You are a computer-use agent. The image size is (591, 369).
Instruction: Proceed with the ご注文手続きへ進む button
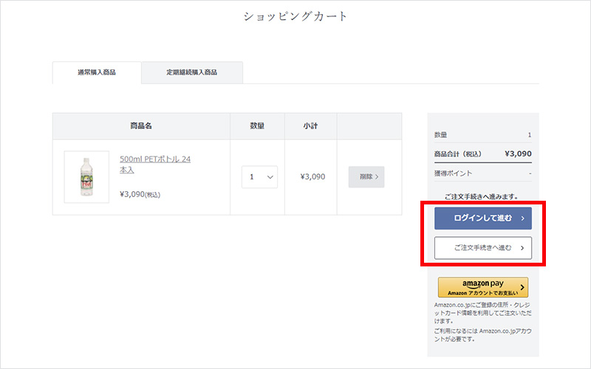pos(482,248)
